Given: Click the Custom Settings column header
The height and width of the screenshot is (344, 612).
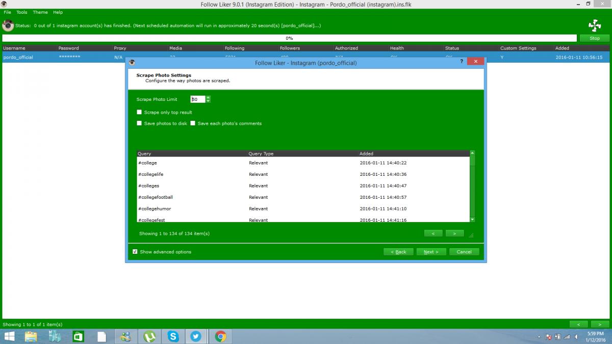Looking at the screenshot, I should (x=526, y=48).
